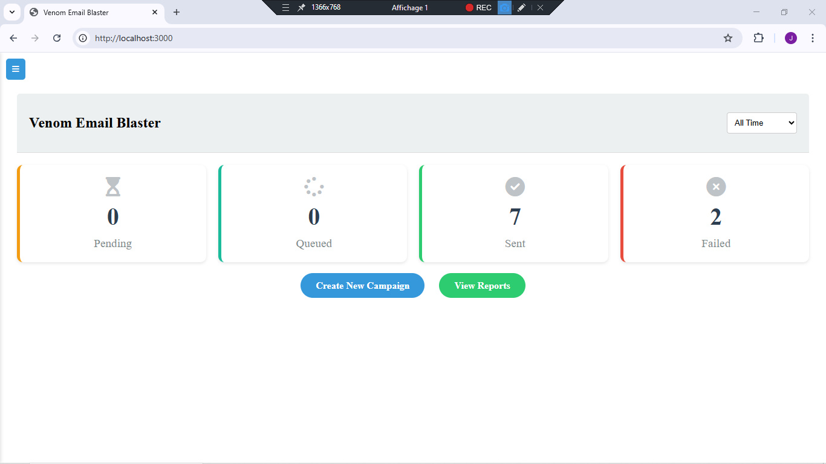Image resolution: width=826 pixels, height=464 pixels.
Task: Stop recording via the REC button
Action: click(478, 8)
